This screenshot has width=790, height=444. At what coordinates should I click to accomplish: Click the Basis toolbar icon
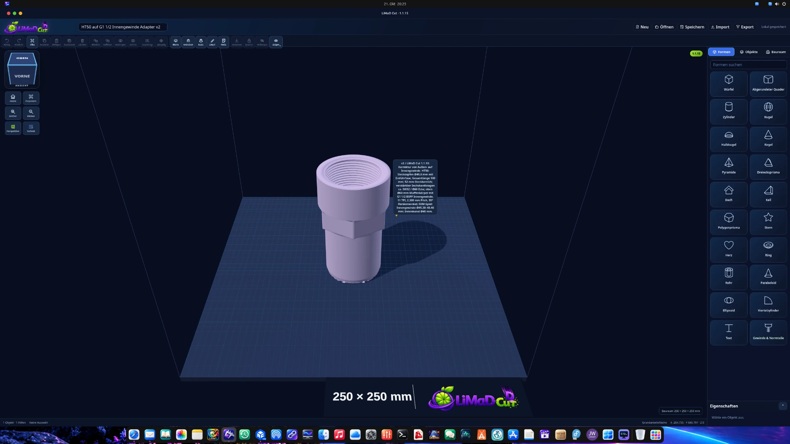[x=201, y=42]
